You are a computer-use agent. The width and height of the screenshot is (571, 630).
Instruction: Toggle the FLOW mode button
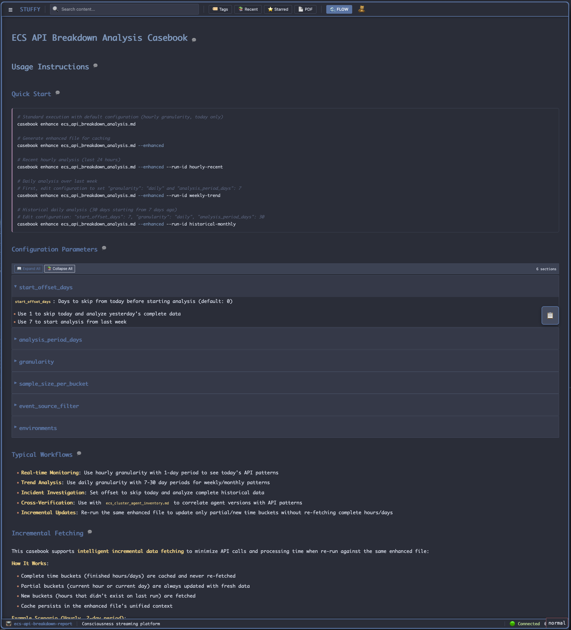(339, 10)
